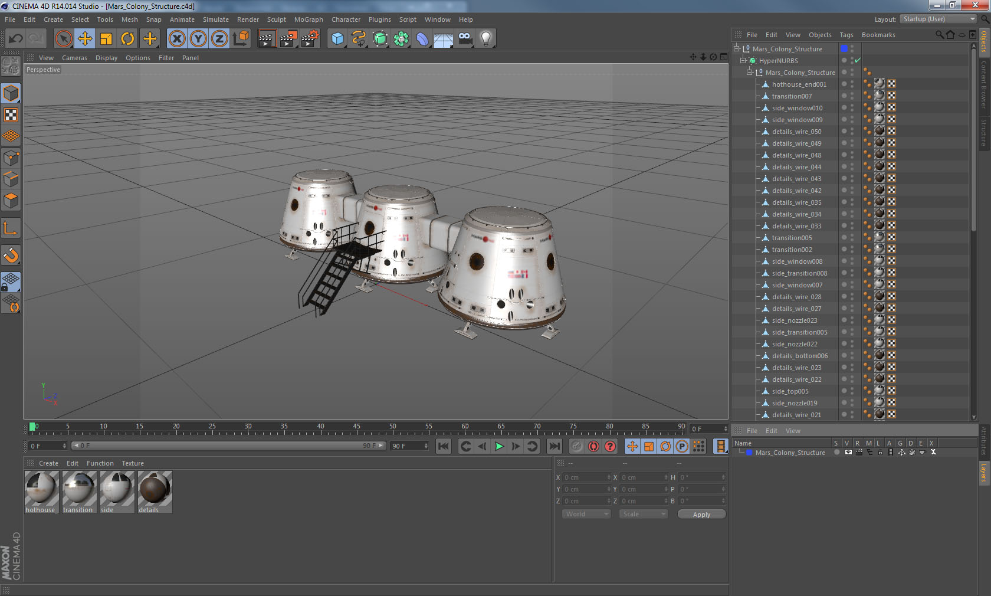Add a floor environment object

pos(444,39)
